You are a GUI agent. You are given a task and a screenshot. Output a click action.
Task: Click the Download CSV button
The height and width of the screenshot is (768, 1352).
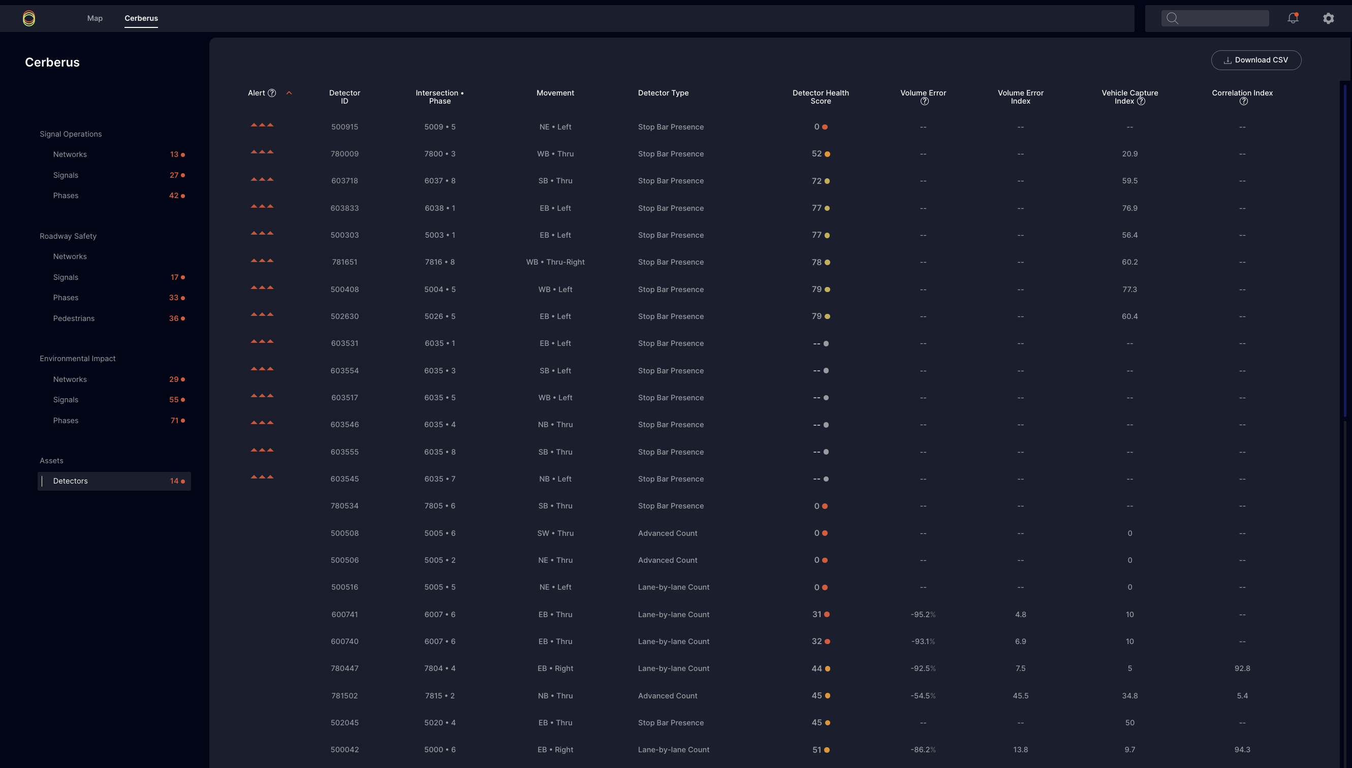pyautogui.click(x=1256, y=60)
